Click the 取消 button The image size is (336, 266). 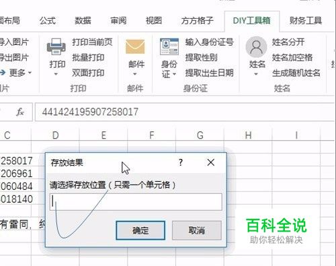coord(197,230)
